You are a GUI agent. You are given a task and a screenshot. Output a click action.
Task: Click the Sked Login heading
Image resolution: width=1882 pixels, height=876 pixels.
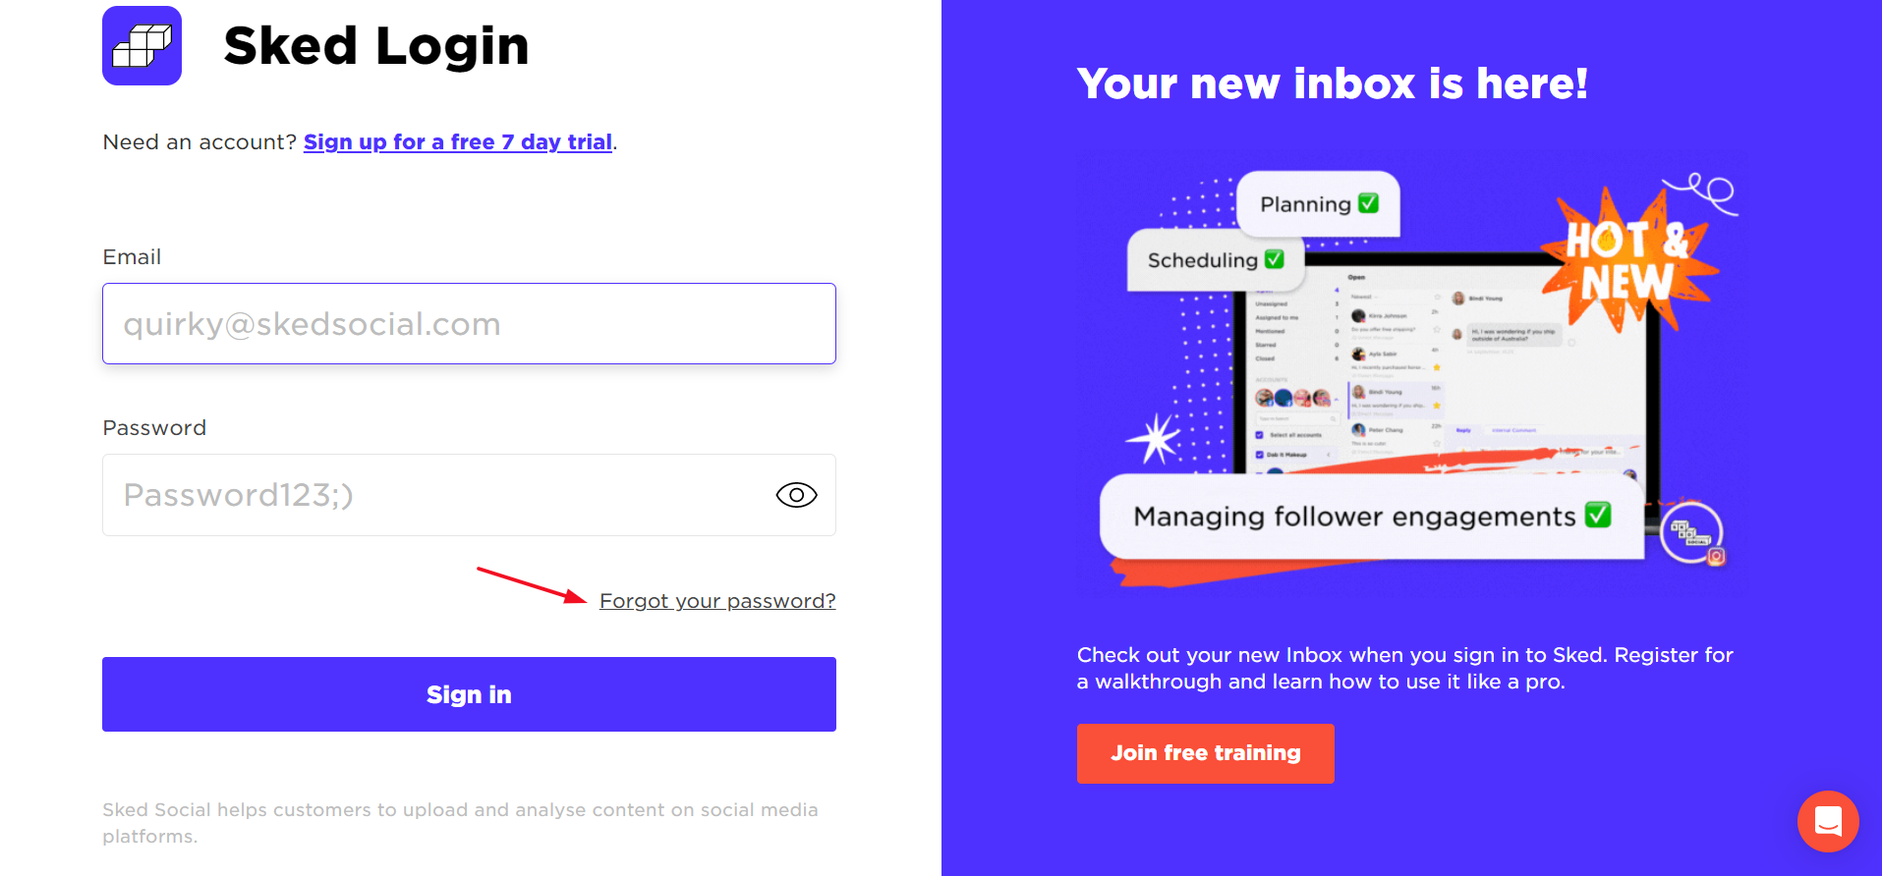376,46
